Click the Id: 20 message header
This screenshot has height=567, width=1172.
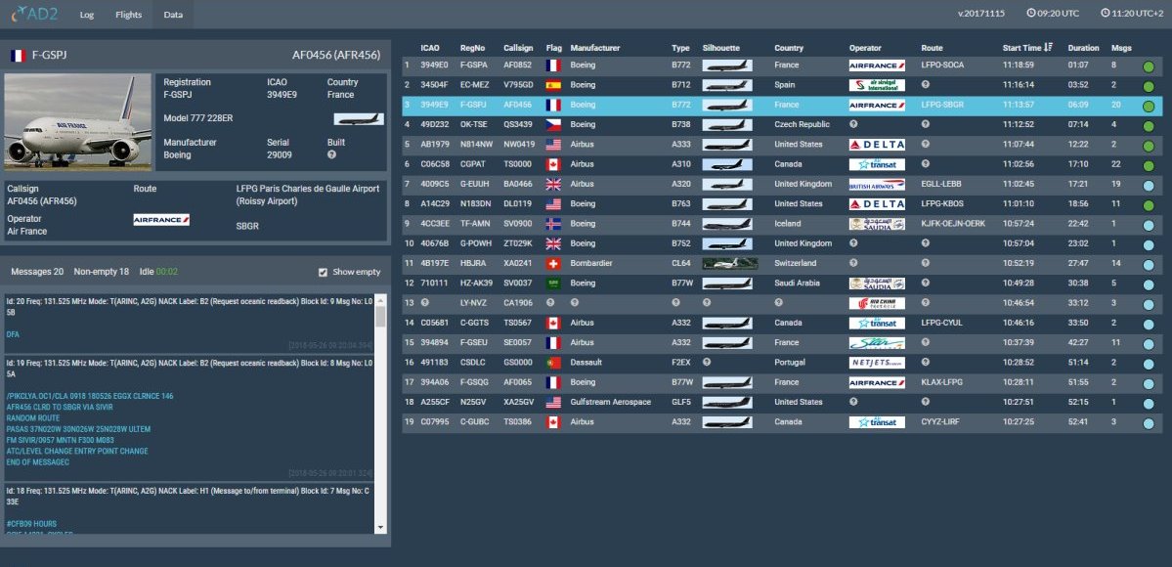[189, 306]
